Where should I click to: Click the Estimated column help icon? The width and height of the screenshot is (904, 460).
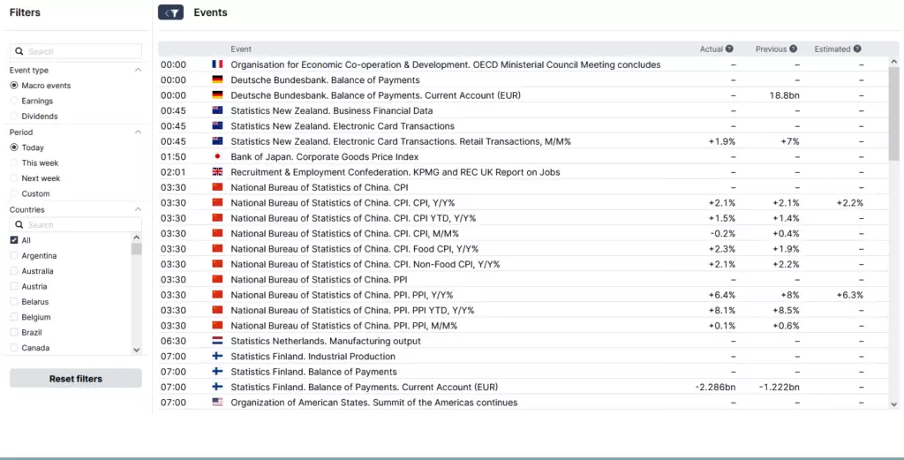[x=857, y=49]
